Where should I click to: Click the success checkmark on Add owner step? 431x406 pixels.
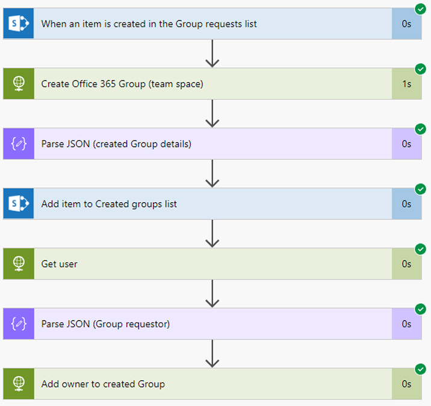[420, 369]
